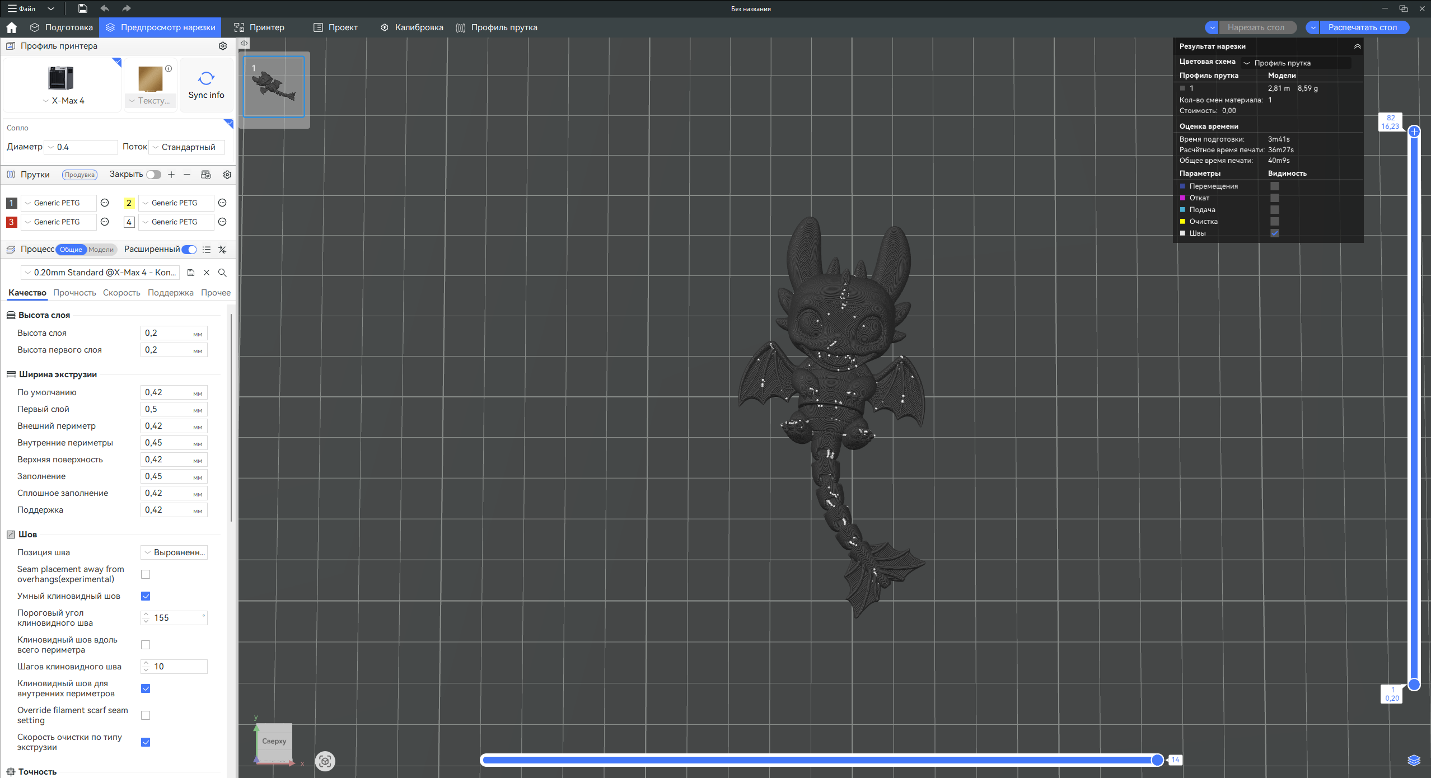Screen dimensions: 1431x778
Task: Switch to the Скорость tab
Action: 121,293
